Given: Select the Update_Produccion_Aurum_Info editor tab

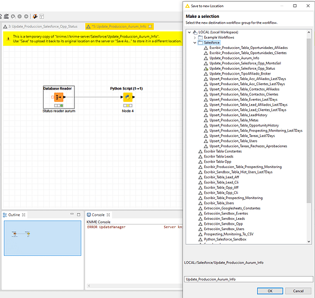Looking at the screenshot, I should pyautogui.click(x=119, y=26).
